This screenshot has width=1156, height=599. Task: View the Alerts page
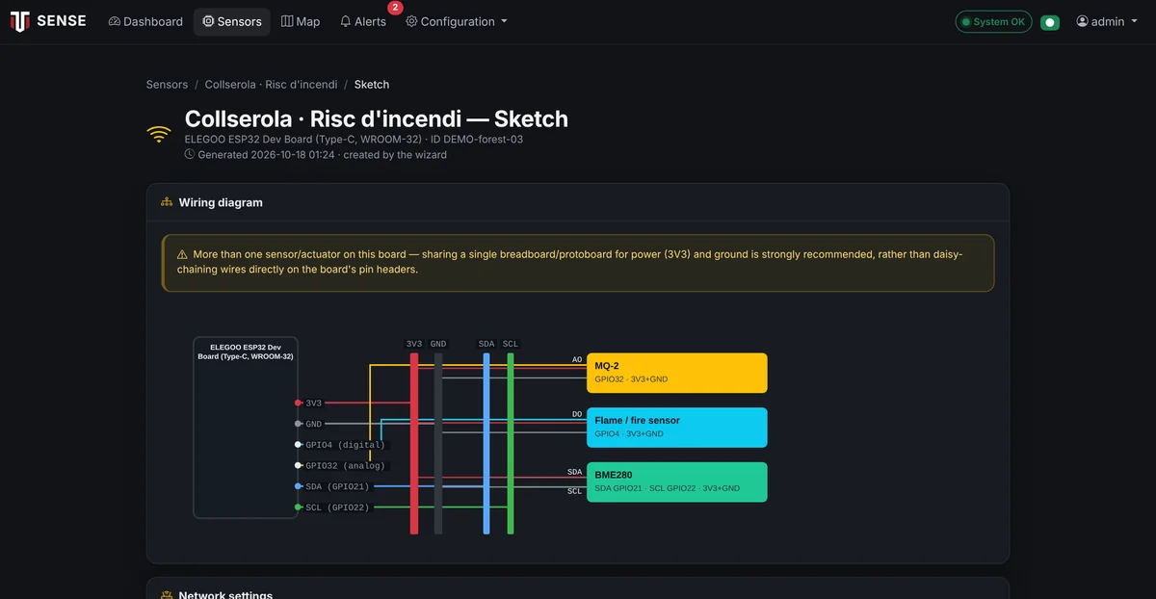(x=363, y=21)
